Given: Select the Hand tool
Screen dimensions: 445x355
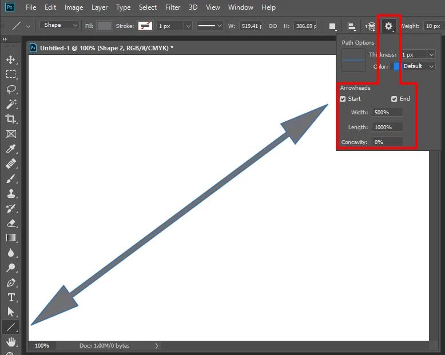Looking at the screenshot, I should (11, 342).
